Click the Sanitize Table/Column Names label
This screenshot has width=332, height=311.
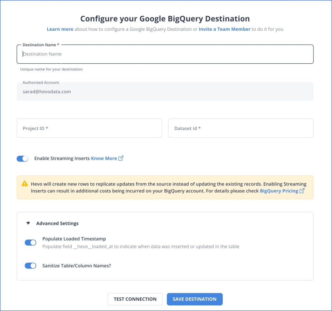tap(77, 266)
